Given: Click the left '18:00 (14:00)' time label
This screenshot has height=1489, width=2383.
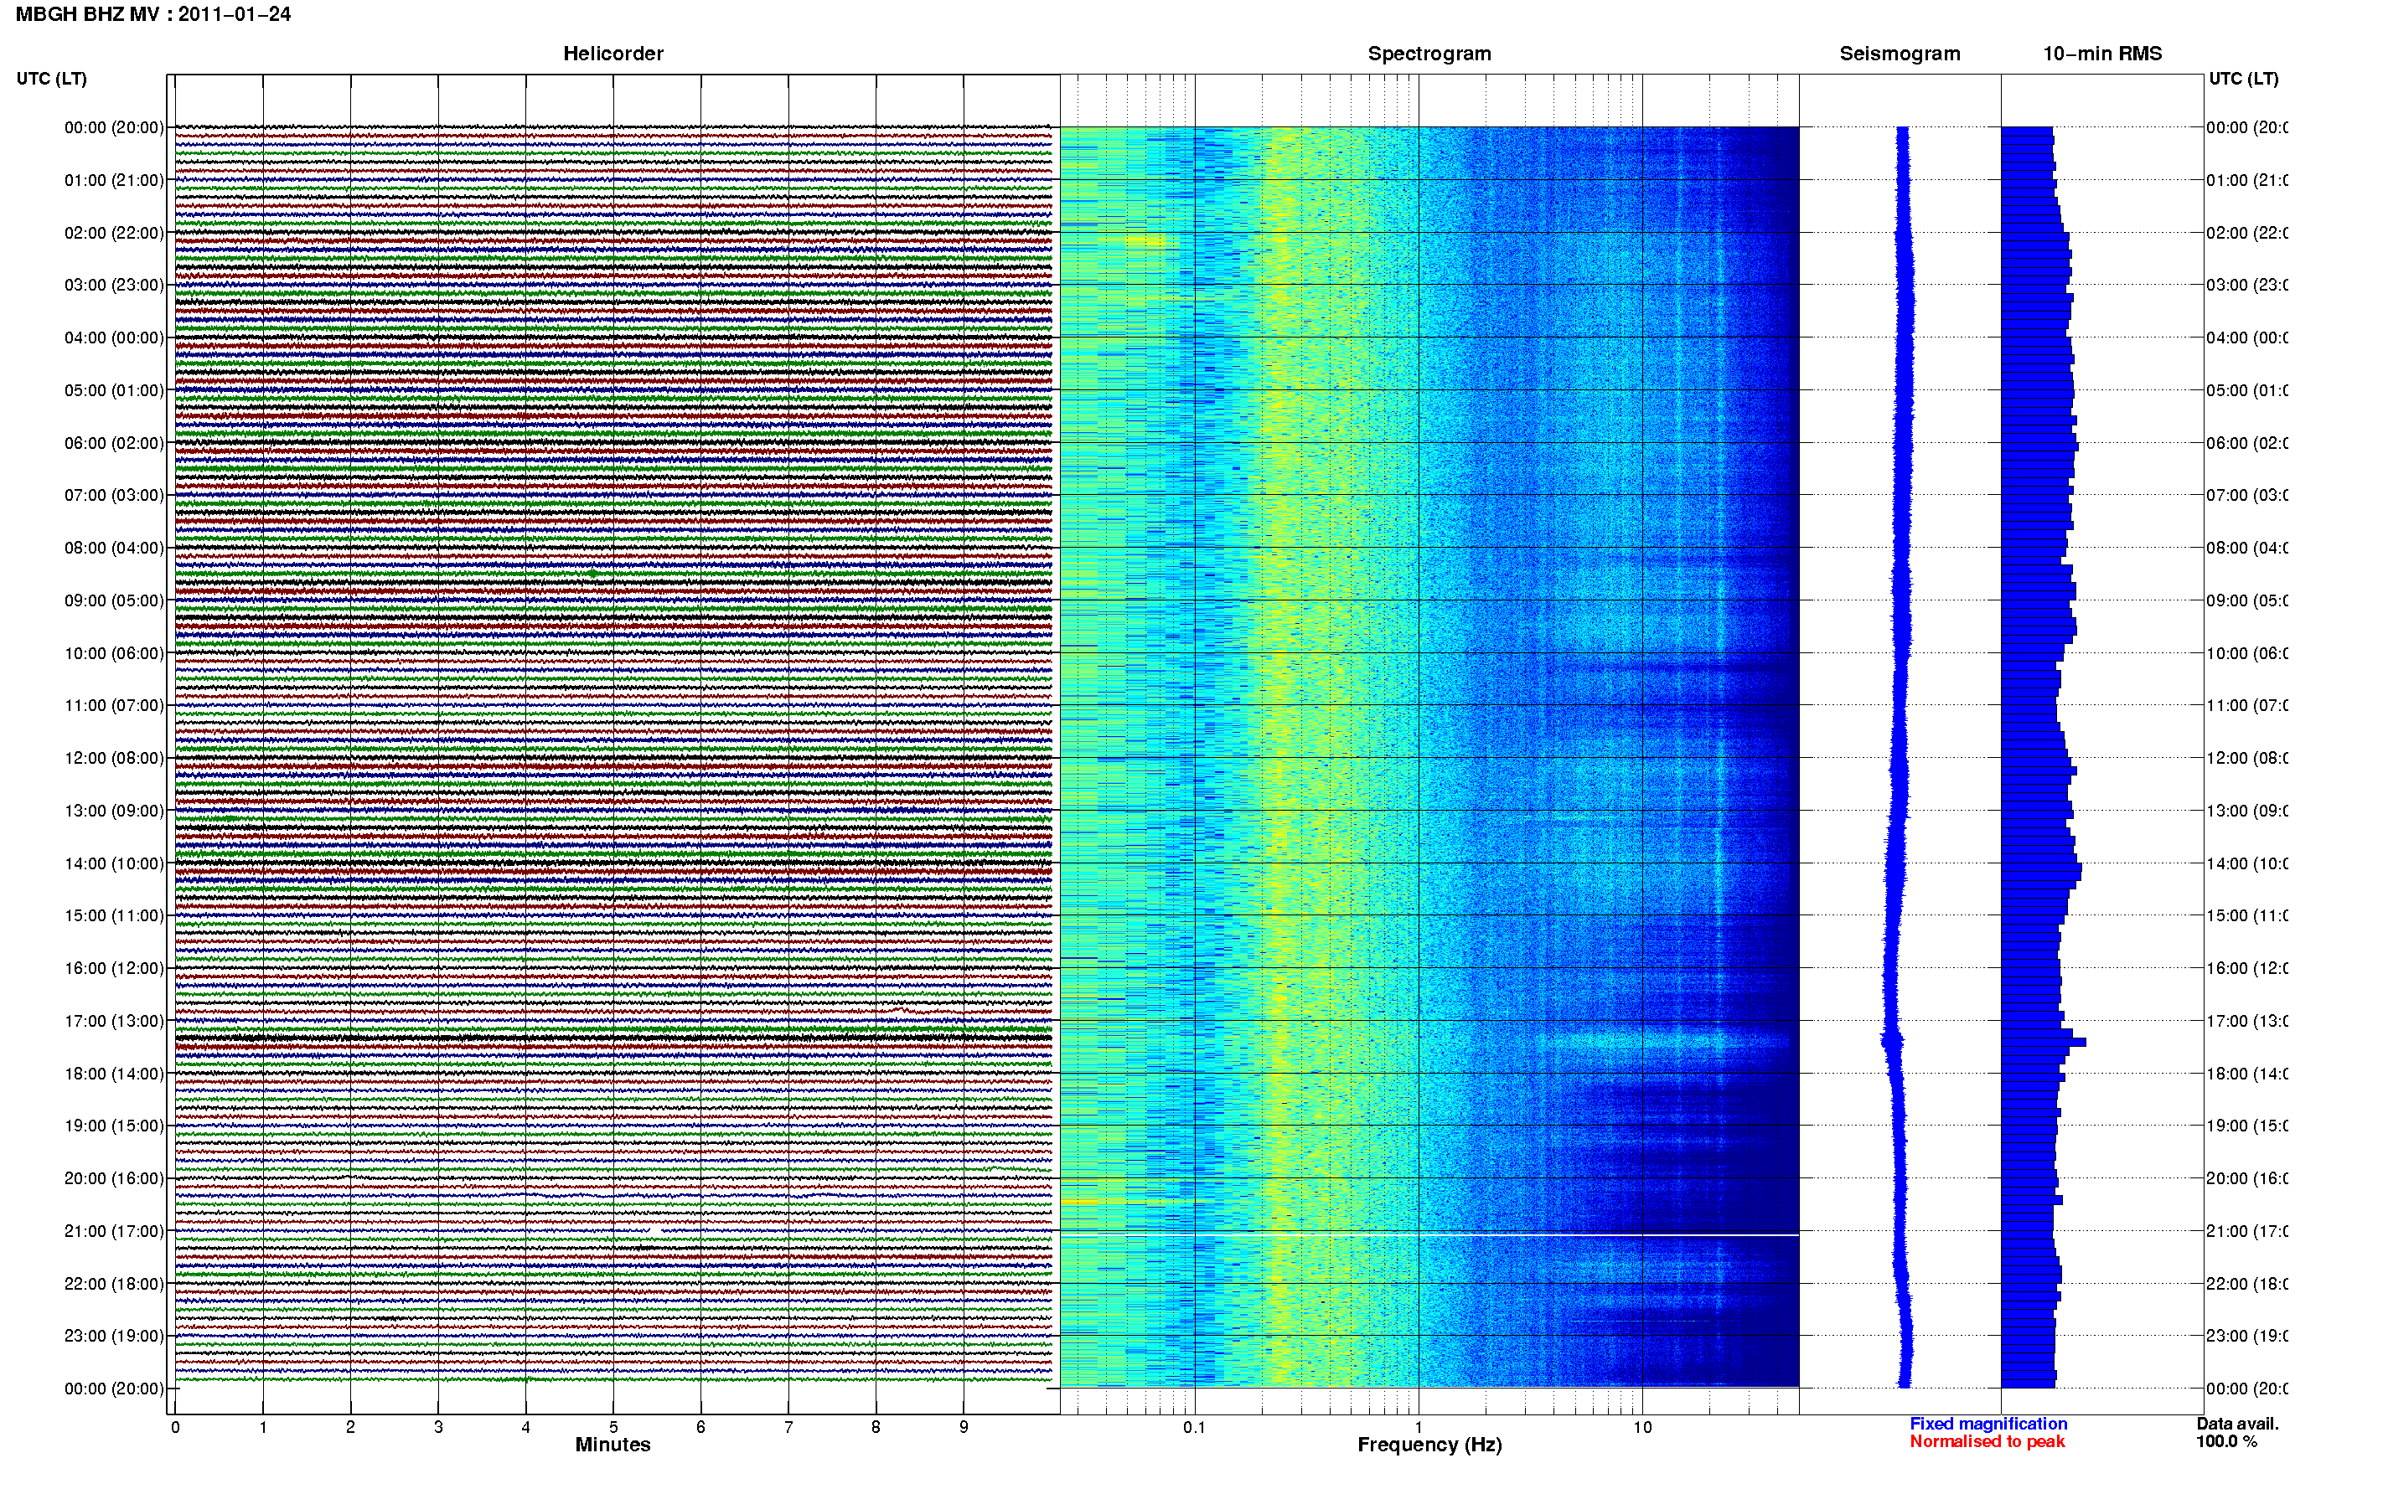Looking at the screenshot, I should 114,1074.
